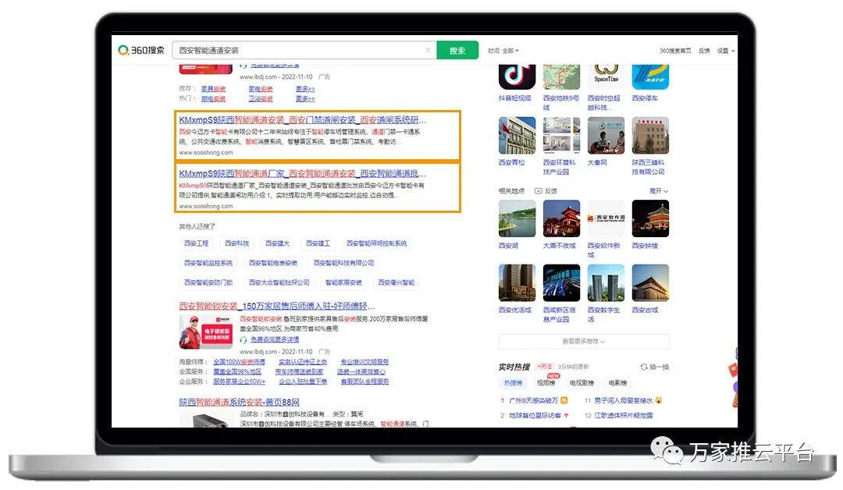Click the headset icon for 免费咨询更多详情

click(x=244, y=340)
